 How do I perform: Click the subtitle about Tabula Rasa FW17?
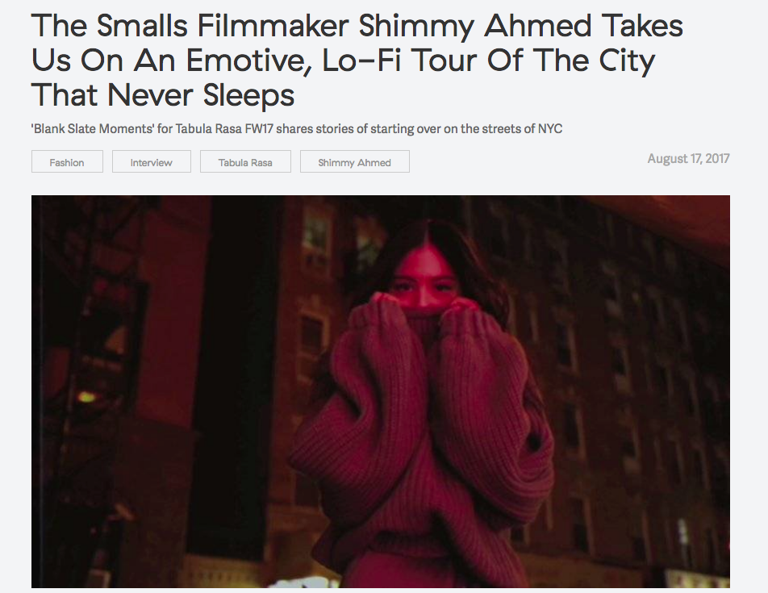point(297,129)
